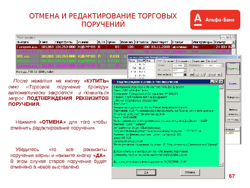Image resolution: width=250 pixels, height=188 pixels.
Task: Select the order row with status активная
Action: [x=124, y=47]
